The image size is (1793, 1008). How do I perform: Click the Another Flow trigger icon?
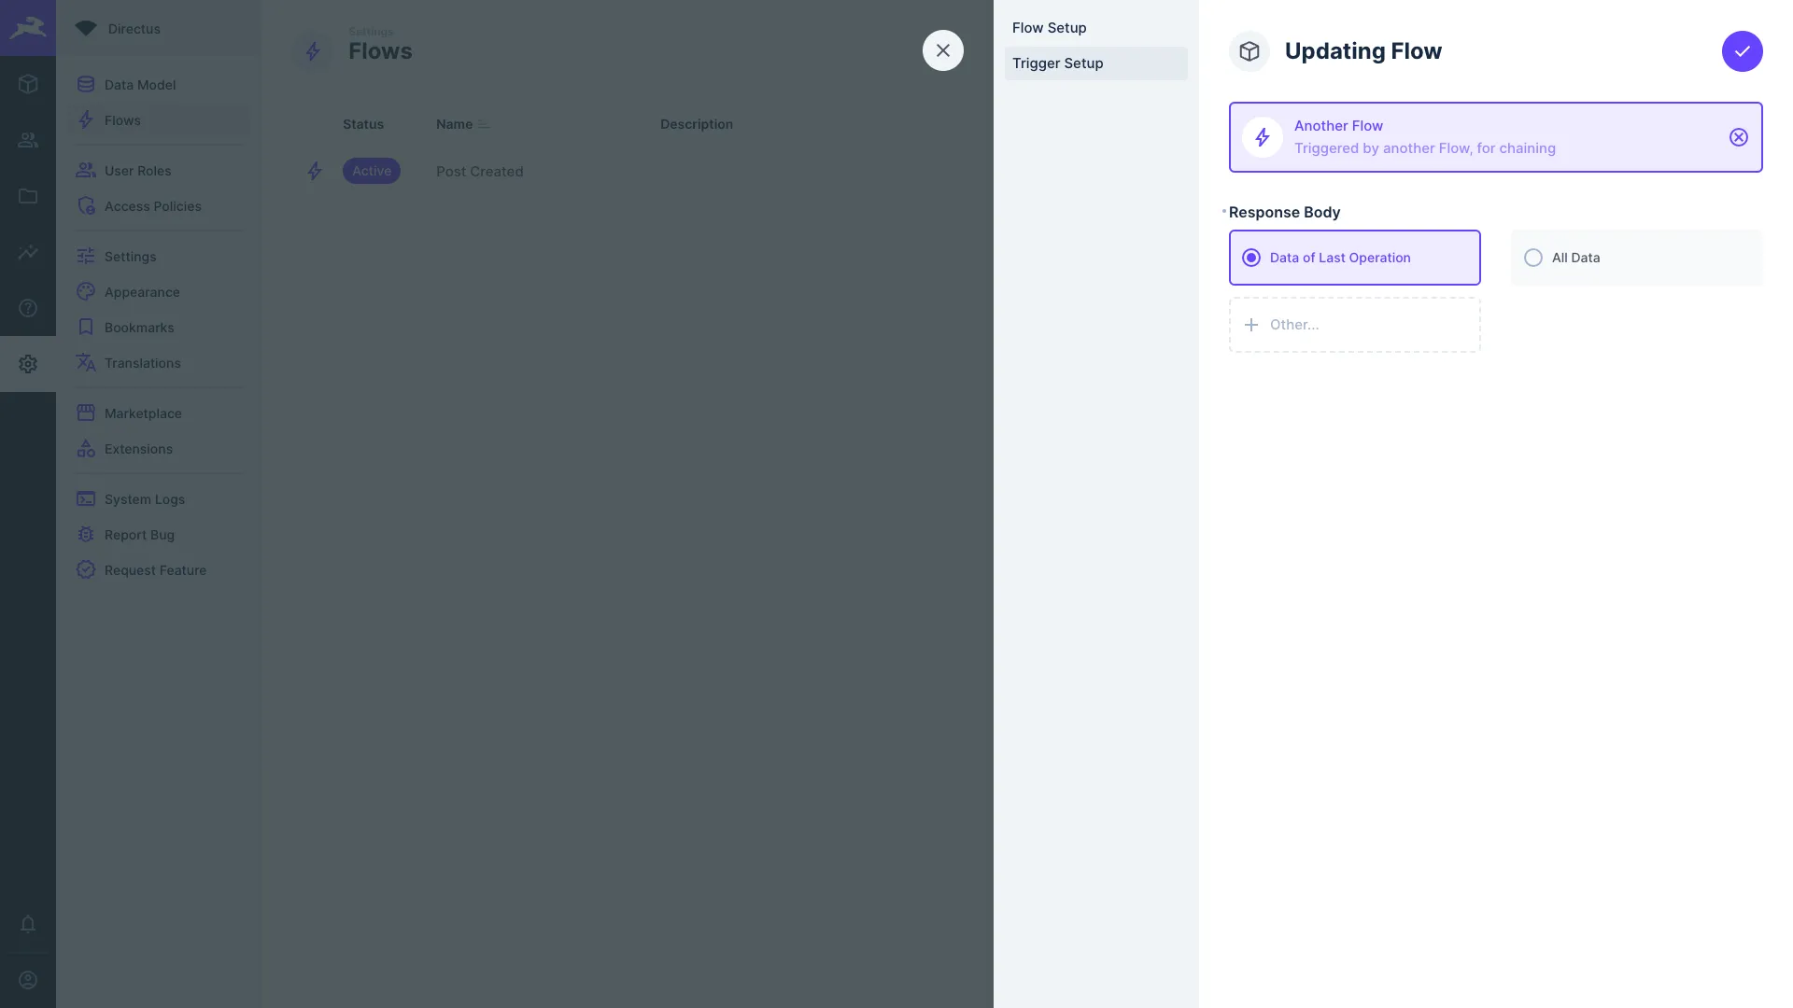pos(1263,136)
